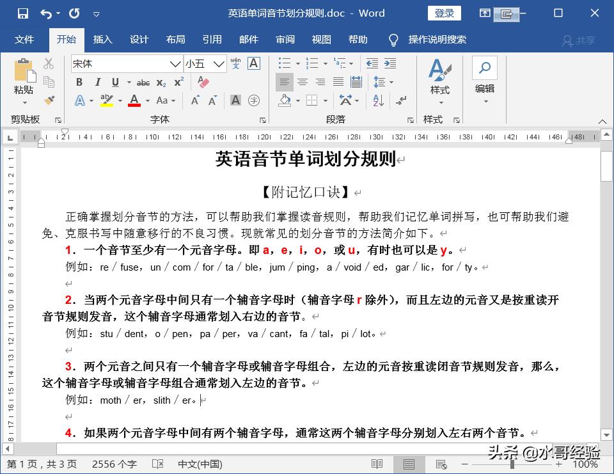
Task: Enable strikethrough formatting
Action: pyautogui.click(x=144, y=82)
